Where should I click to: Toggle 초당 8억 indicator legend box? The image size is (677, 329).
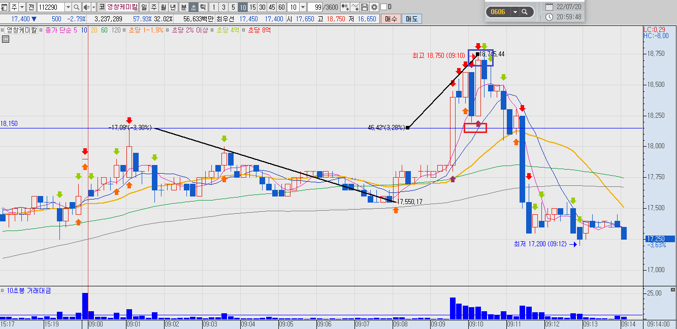pyautogui.click(x=244, y=30)
